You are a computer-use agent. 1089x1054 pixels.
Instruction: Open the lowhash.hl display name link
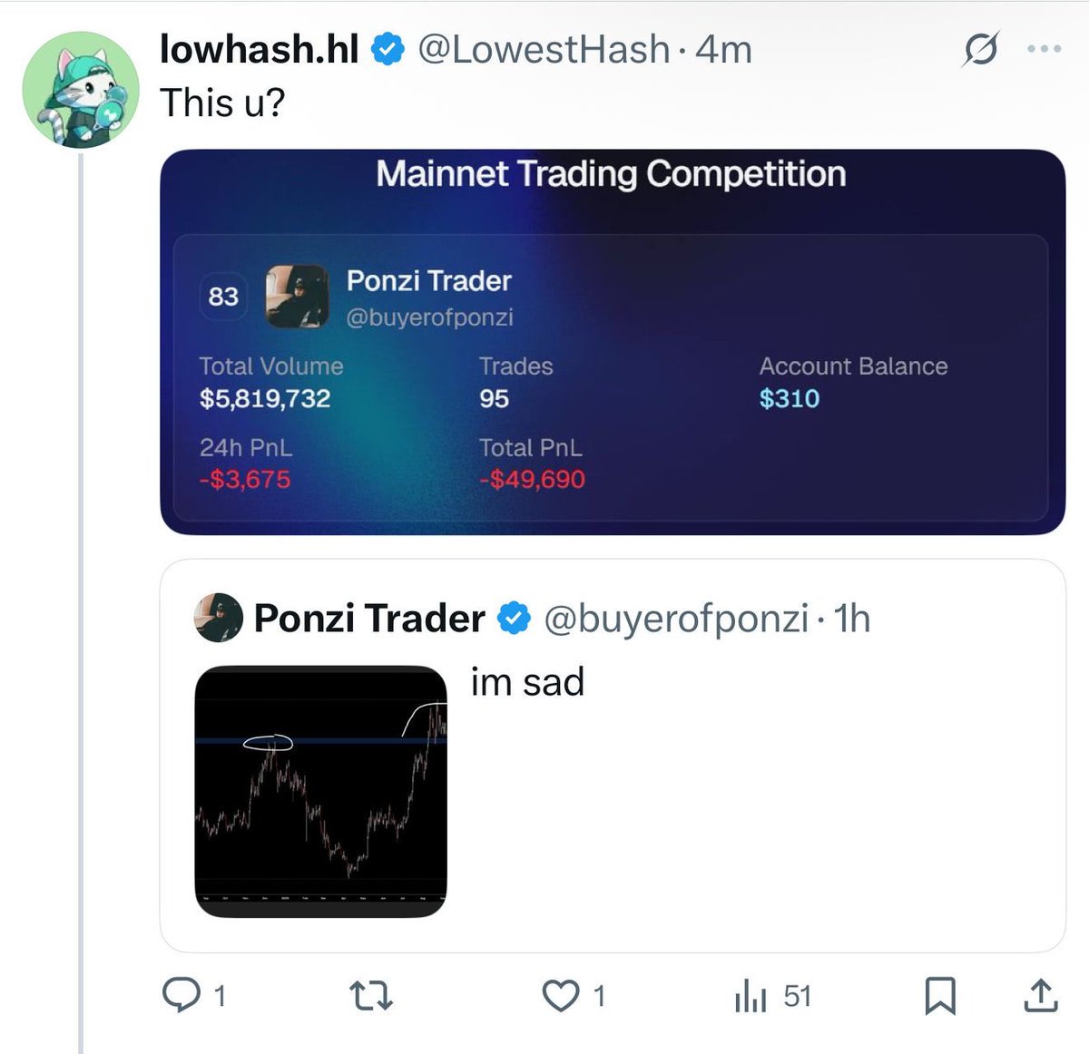point(260,49)
